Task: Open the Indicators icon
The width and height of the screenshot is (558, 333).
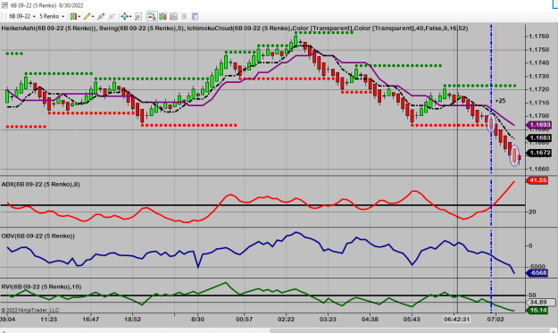Action: tap(173, 16)
